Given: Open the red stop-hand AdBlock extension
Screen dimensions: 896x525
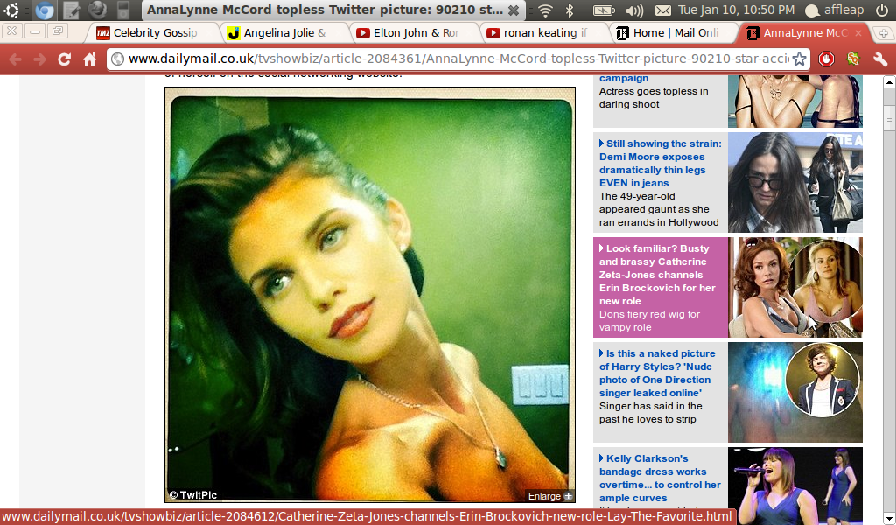Looking at the screenshot, I should pos(826,59).
